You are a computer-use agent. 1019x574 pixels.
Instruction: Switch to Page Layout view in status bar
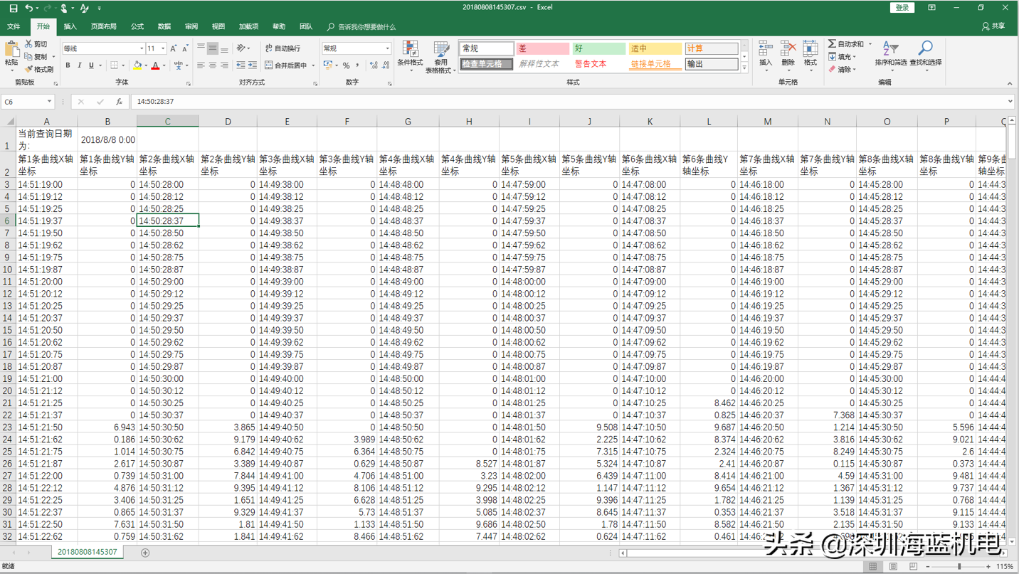893,567
